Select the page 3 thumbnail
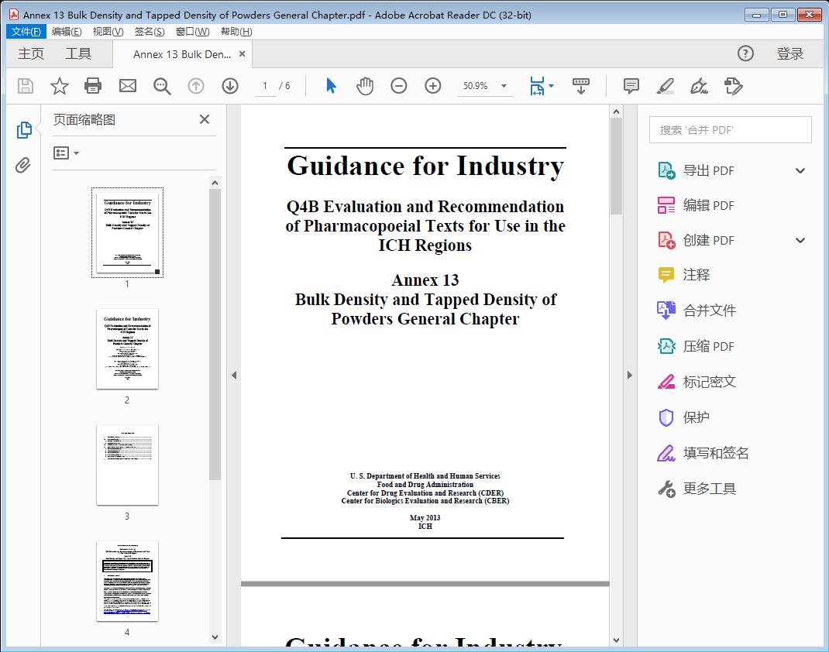The width and height of the screenshot is (829, 652). tap(127, 465)
